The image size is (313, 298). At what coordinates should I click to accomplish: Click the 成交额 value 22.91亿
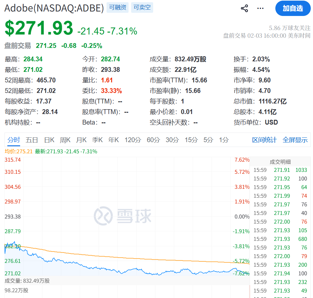tap(185, 70)
